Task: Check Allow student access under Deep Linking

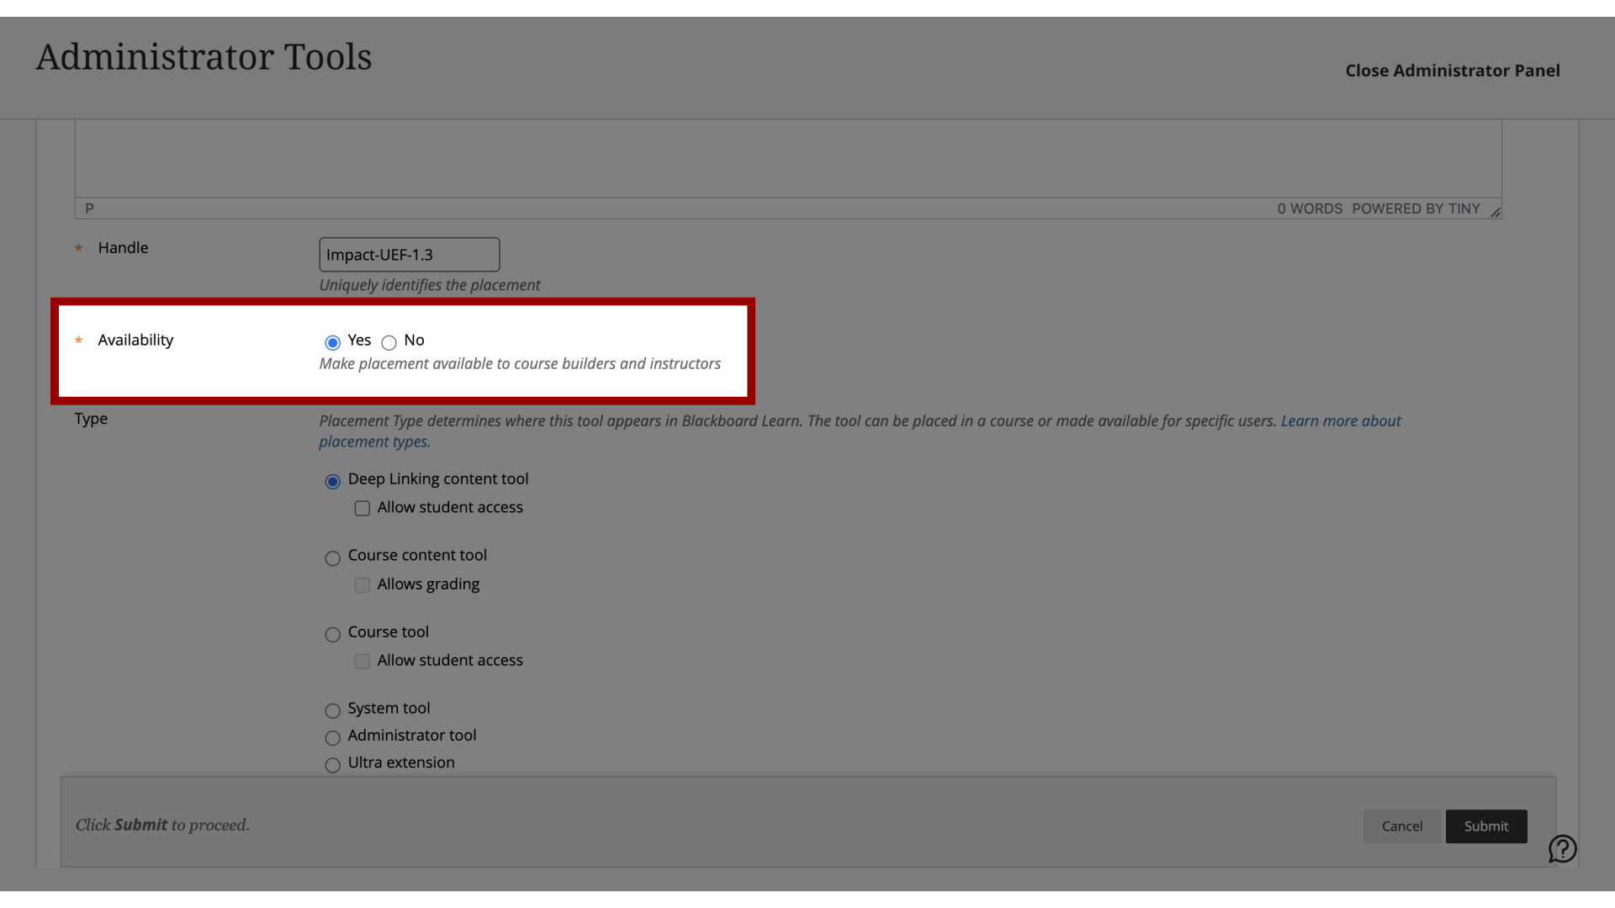Action: pyautogui.click(x=362, y=509)
